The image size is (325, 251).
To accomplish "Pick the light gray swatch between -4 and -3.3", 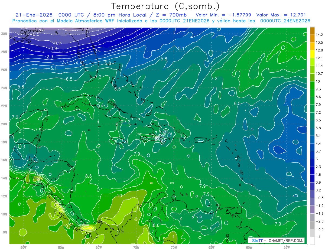I will 312,233.
